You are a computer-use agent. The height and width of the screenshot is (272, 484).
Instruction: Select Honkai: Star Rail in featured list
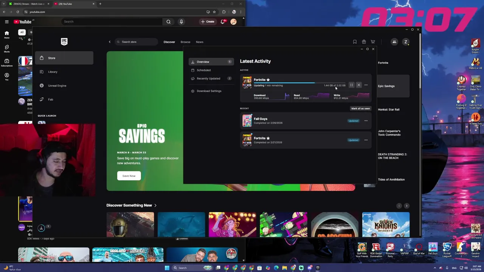(389, 110)
